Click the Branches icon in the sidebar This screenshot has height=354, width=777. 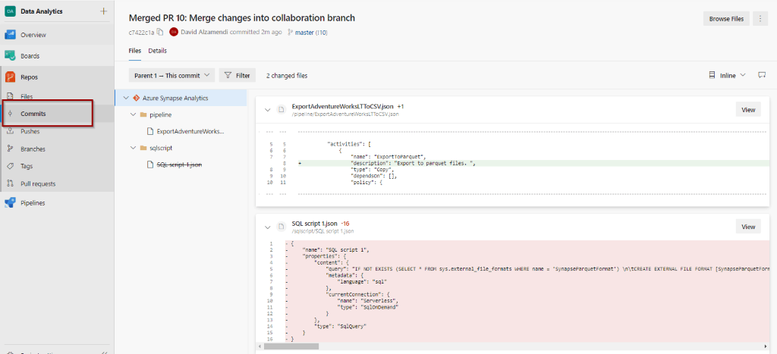(x=10, y=149)
